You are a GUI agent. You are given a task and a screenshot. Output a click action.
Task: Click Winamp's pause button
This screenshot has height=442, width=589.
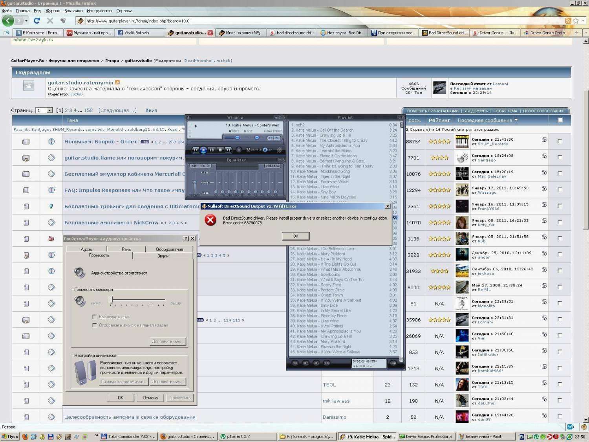pyautogui.click(x=212, y=150)
